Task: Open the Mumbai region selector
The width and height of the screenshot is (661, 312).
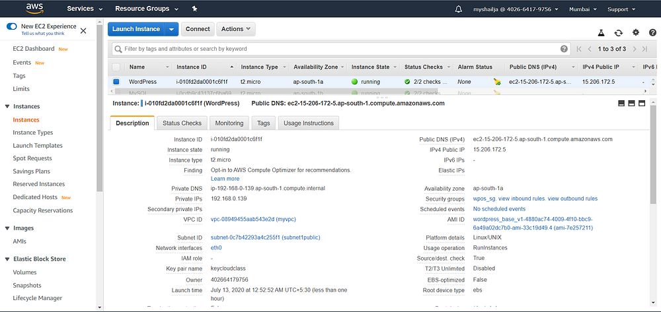Action: [582, 9]
